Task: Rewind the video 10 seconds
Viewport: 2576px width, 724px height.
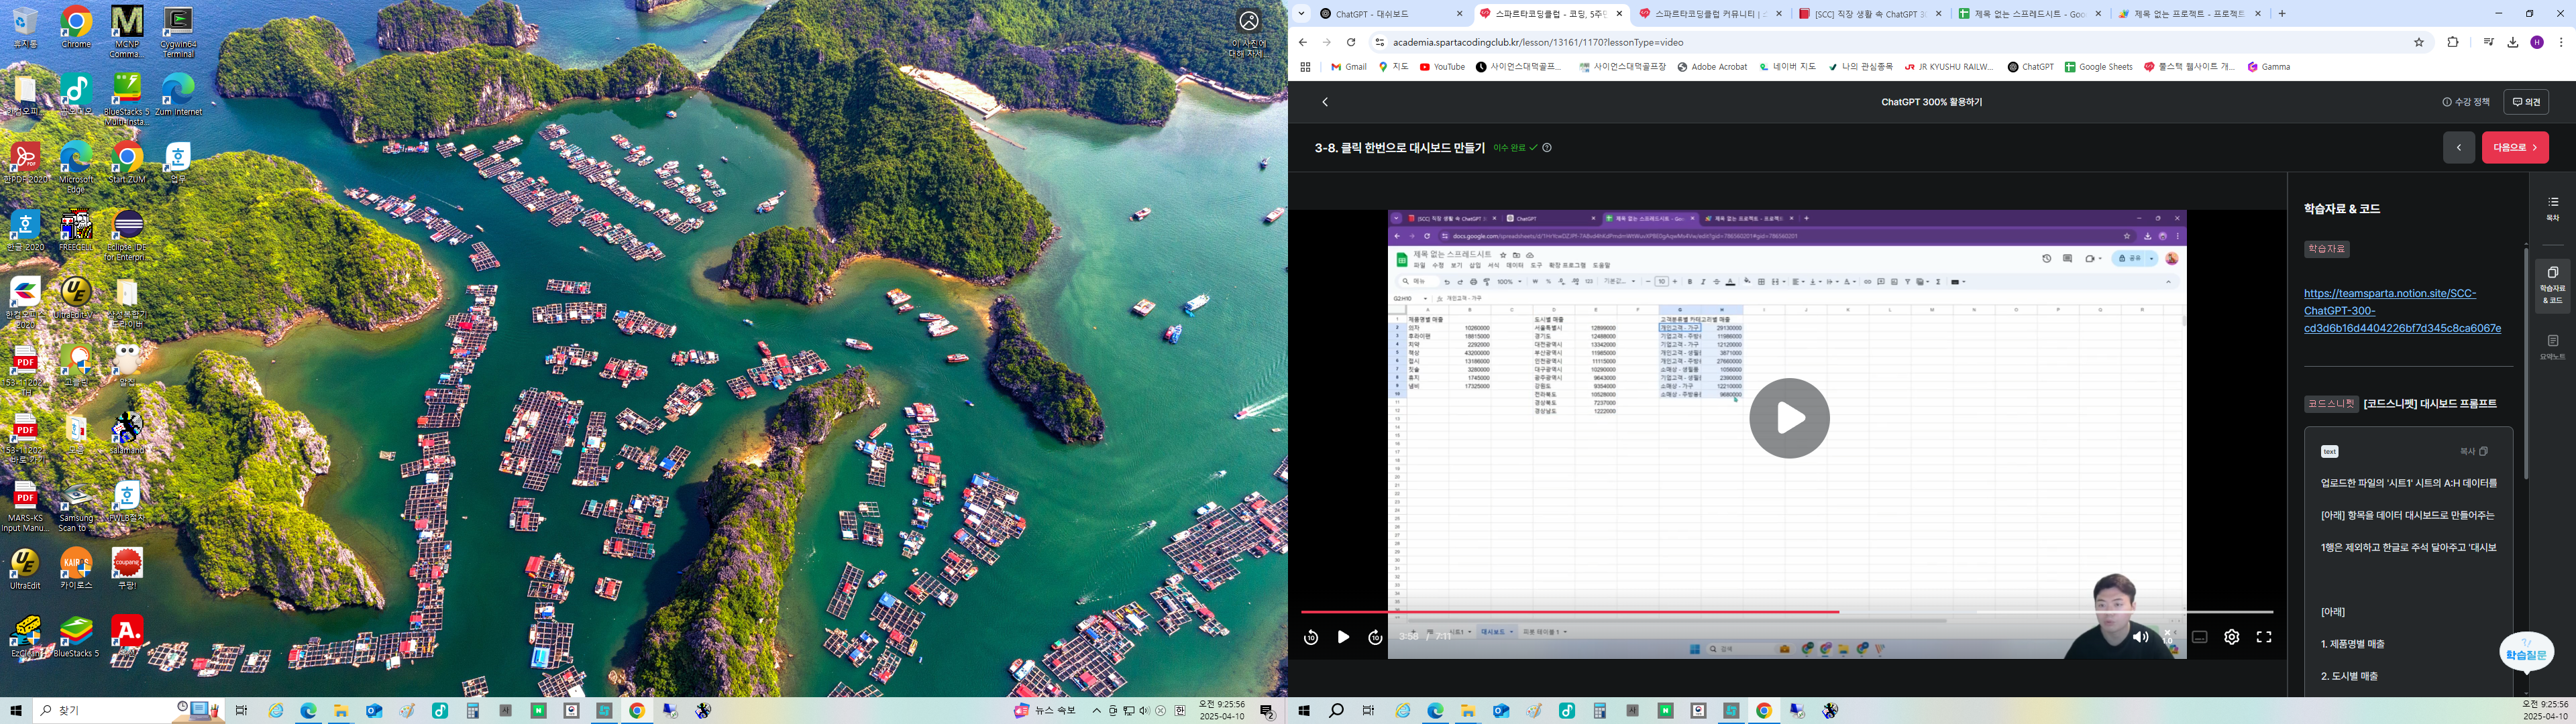Action: tap(1311, 637)
